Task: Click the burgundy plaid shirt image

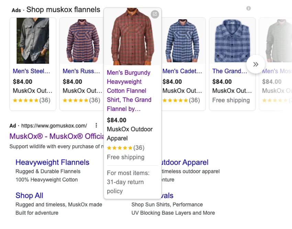Action: pyautogui.click(x=132, y=36)
